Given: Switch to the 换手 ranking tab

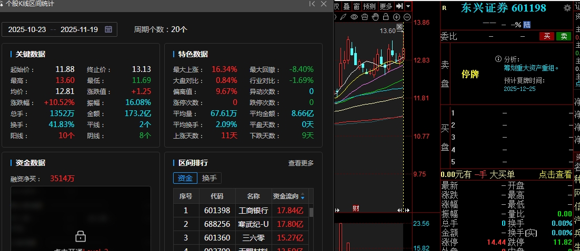Looking at the screenshot, I should point(209,178).
